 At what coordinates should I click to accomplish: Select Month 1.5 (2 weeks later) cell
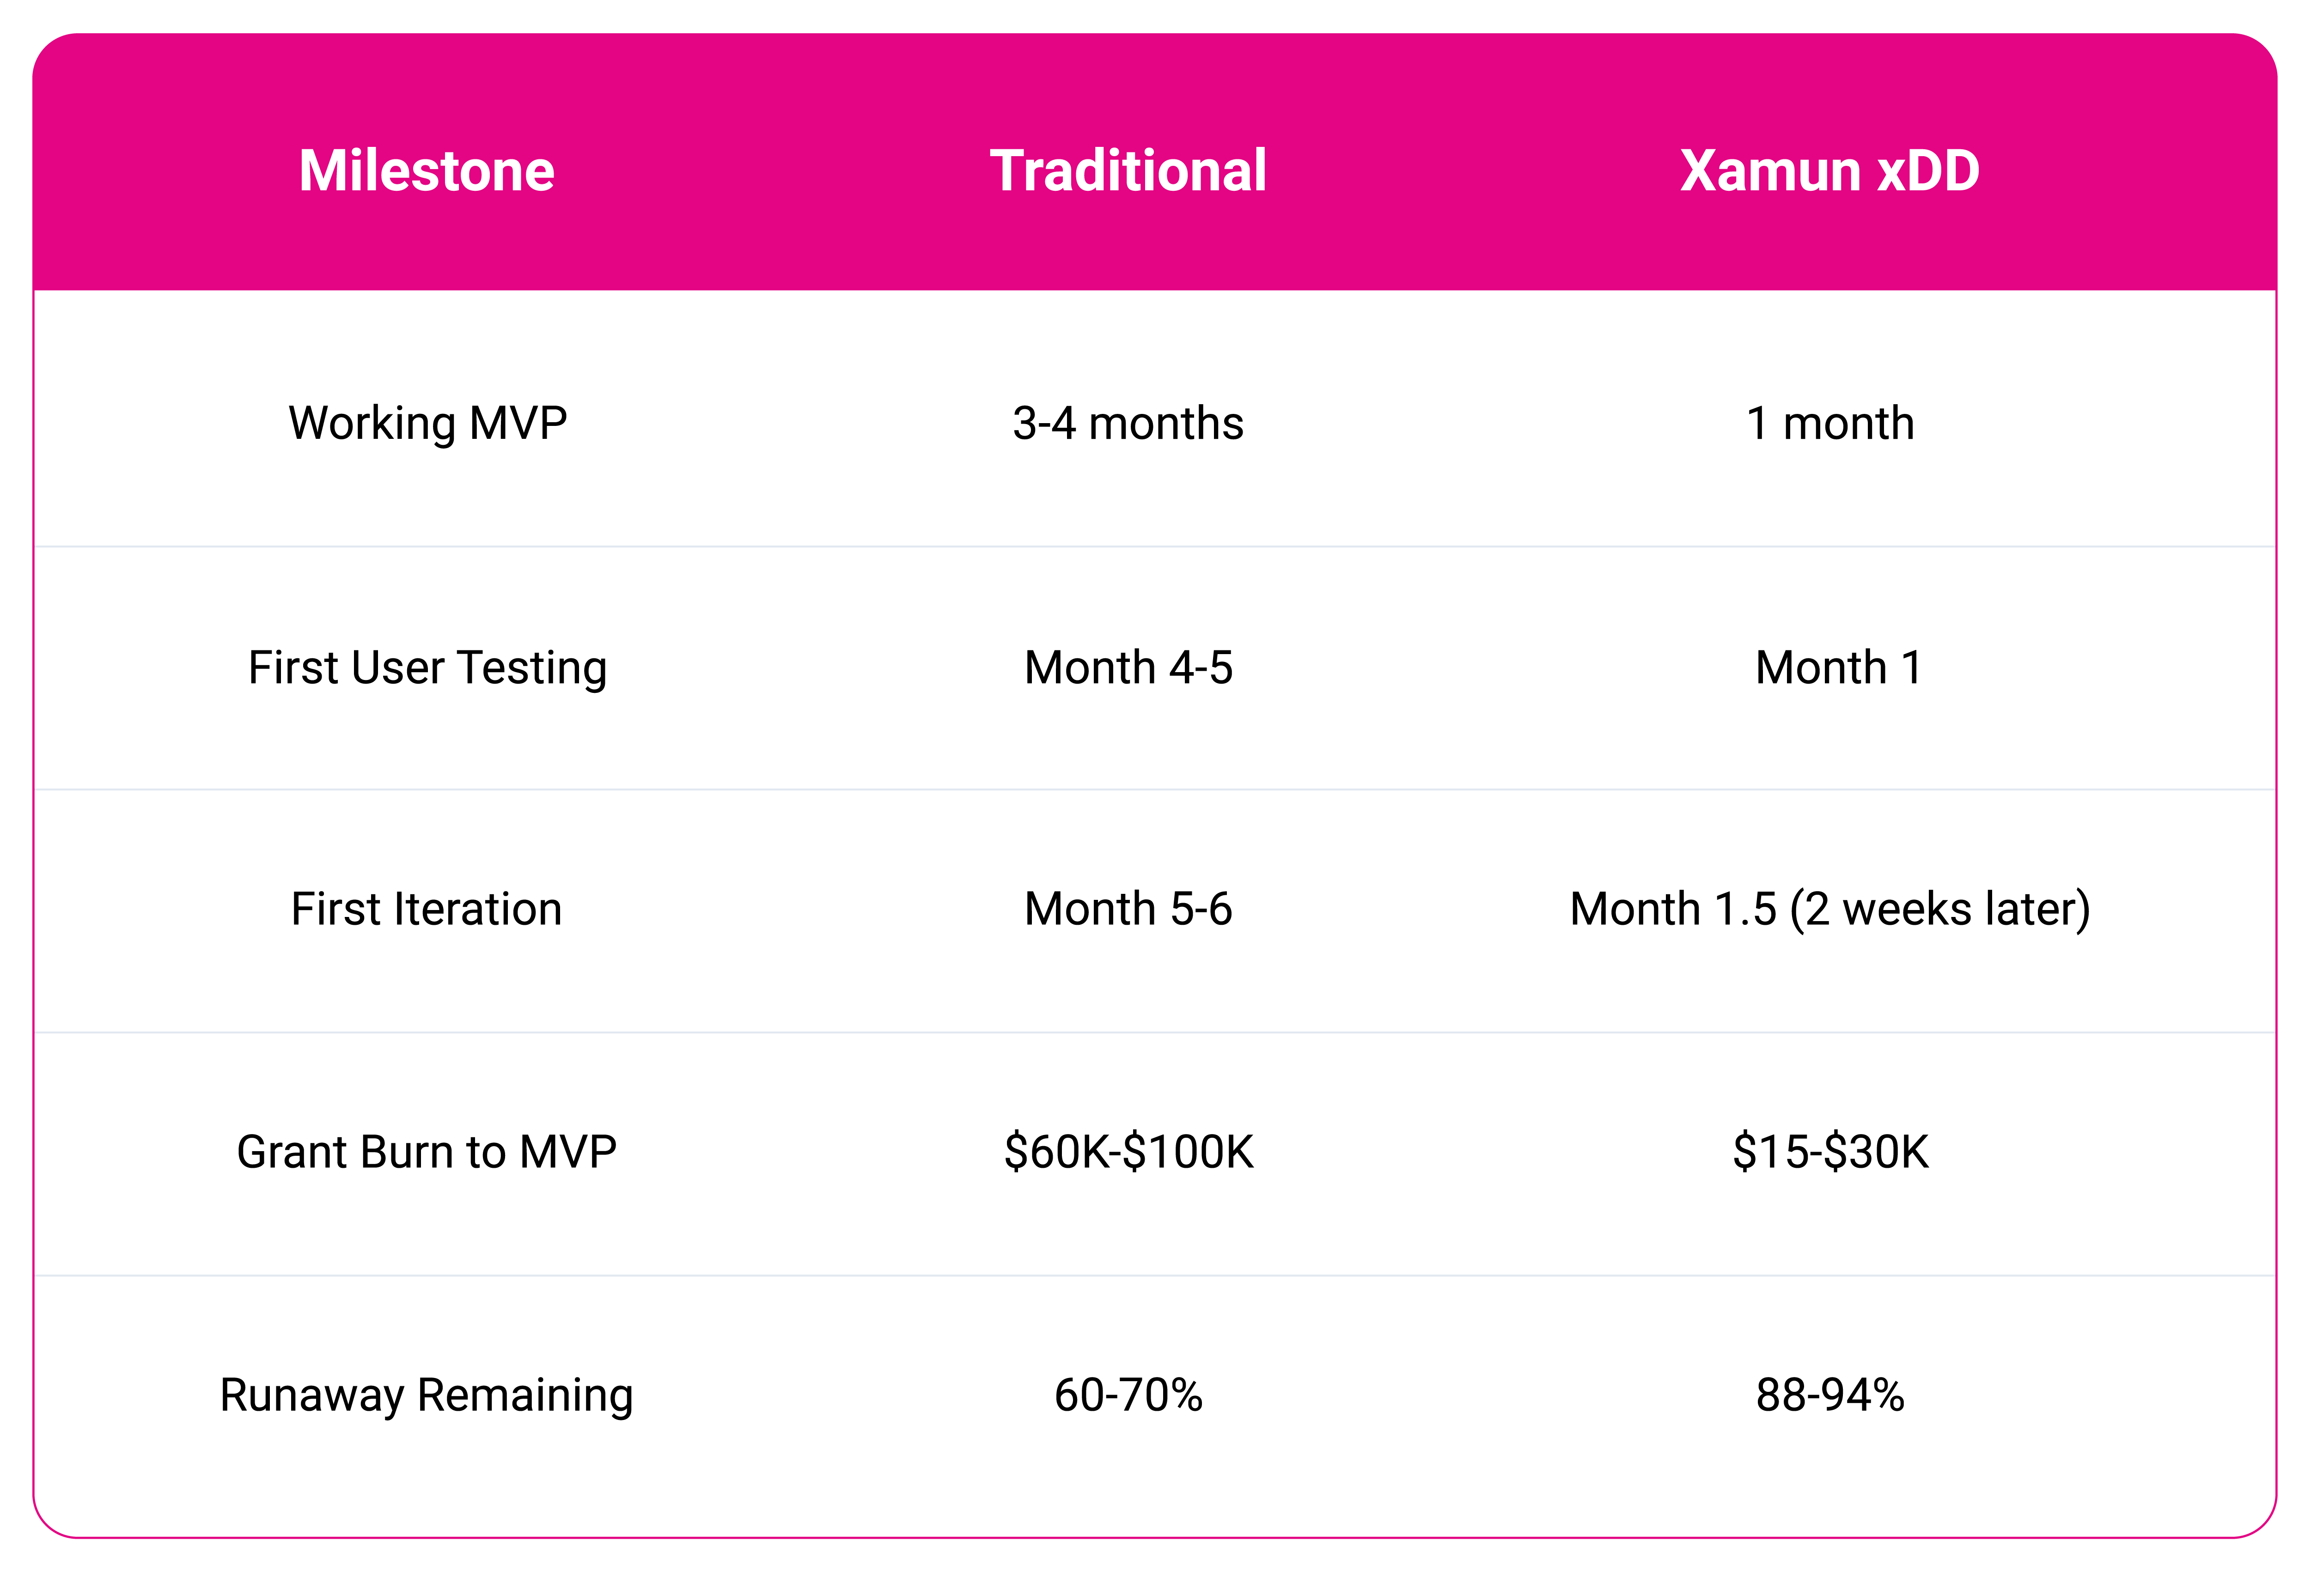point(1830,910)
